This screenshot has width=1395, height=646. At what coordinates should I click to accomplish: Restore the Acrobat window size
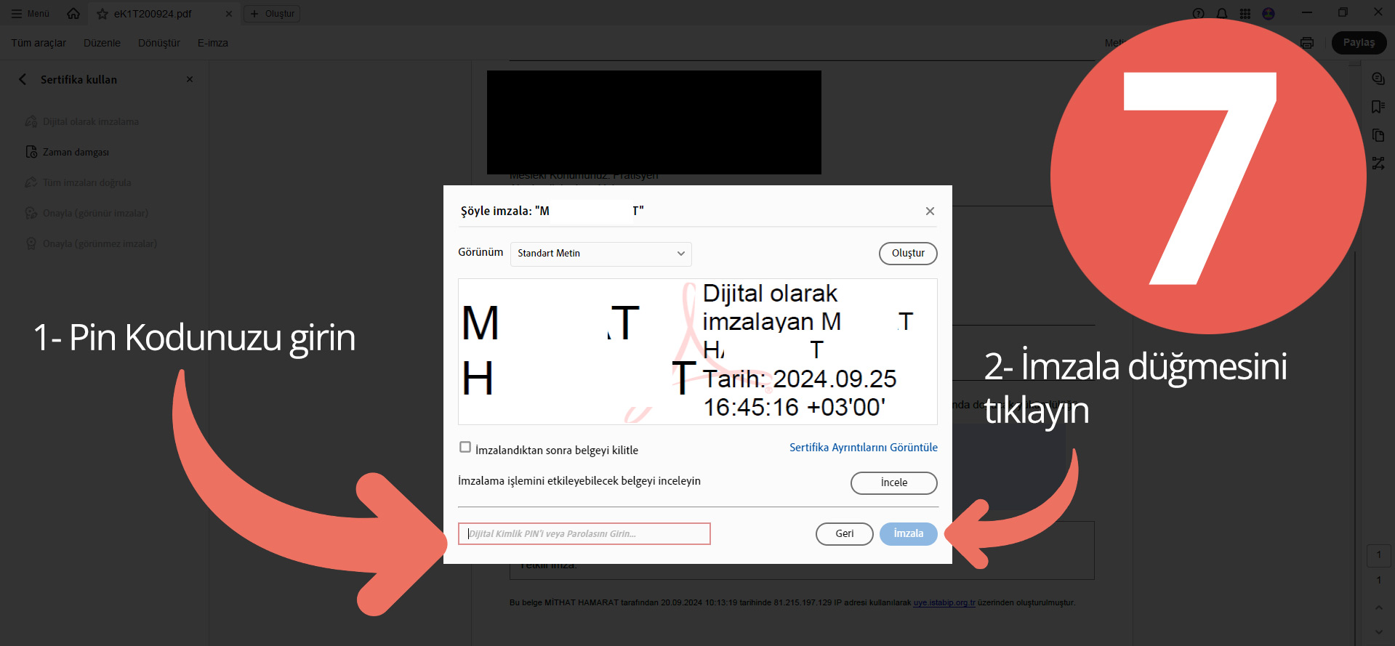pyautogui.click(x=1343, y=12)
